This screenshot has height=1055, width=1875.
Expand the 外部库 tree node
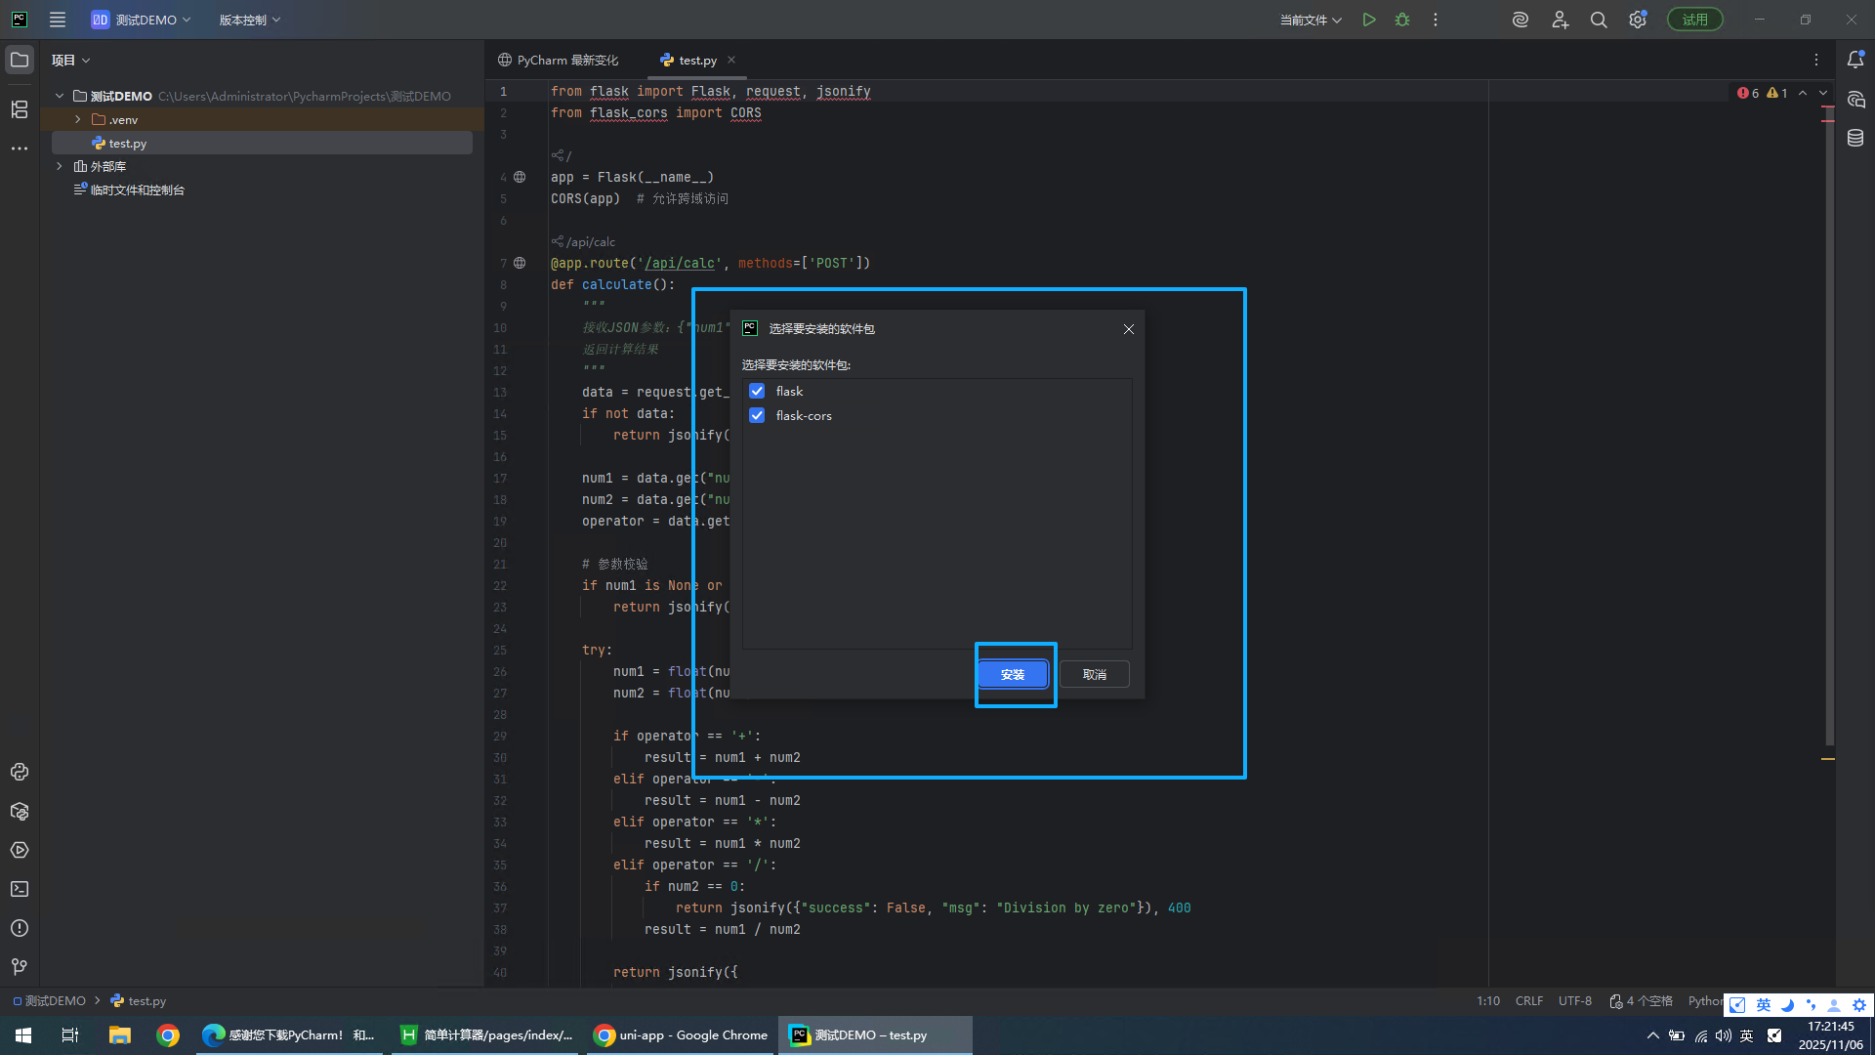[60, 166]
